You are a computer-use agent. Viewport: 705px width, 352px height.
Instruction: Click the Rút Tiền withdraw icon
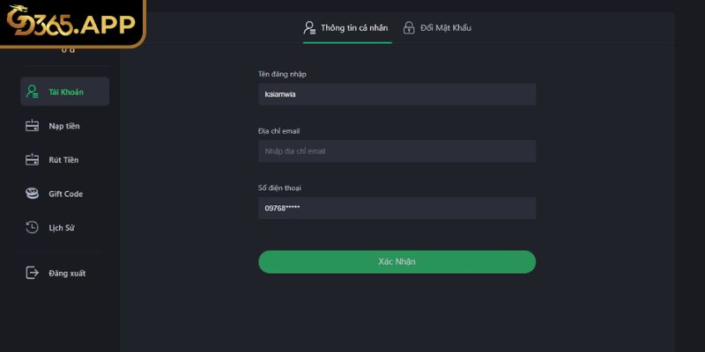point(32,159)
